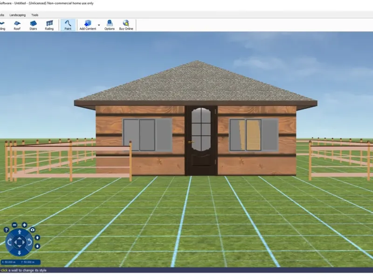This screenshot has height=279, width=373.
Task: Zoom in with the plus button
Action: tap(24, 225)
